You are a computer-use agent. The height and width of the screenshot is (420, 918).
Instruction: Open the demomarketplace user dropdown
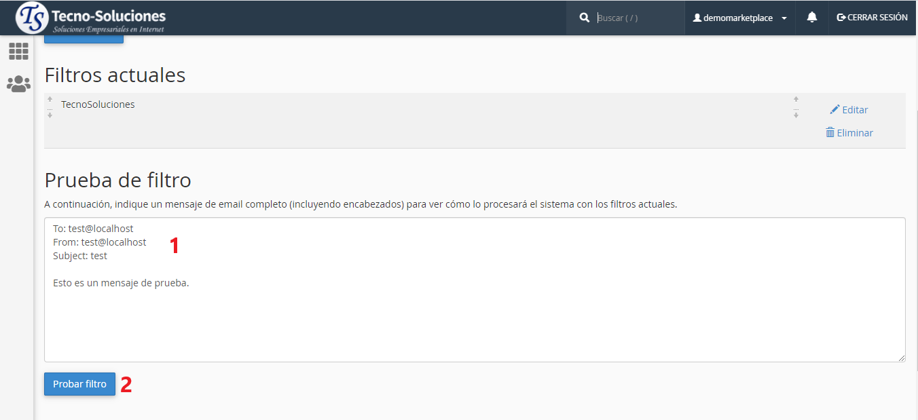(x=739, y=18)
